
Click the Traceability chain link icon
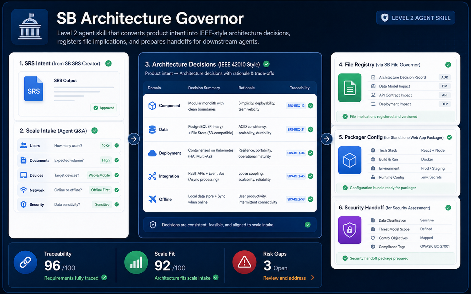click(25, 262)
